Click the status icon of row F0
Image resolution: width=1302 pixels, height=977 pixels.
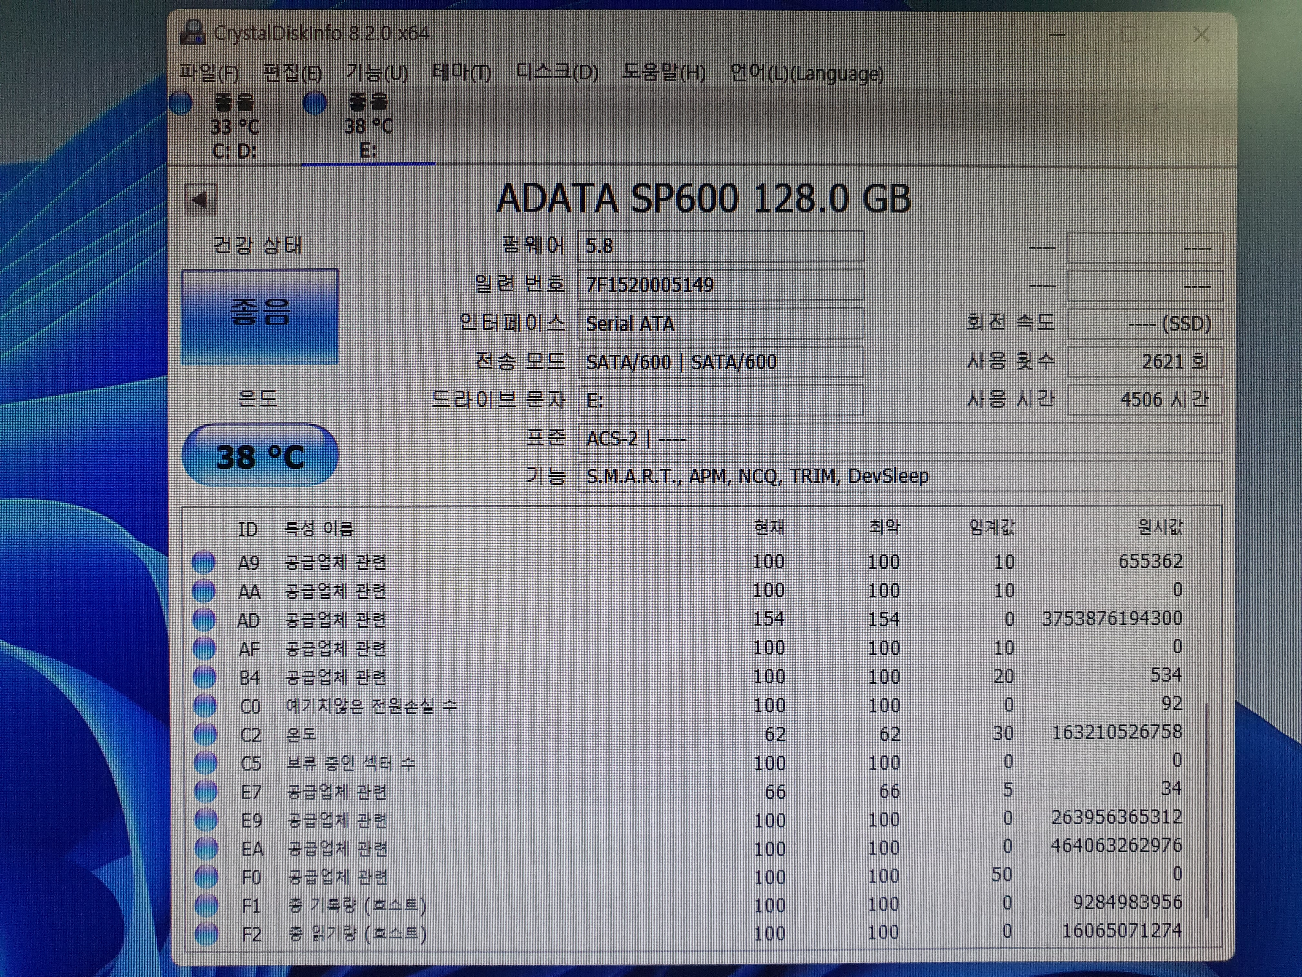207,877
